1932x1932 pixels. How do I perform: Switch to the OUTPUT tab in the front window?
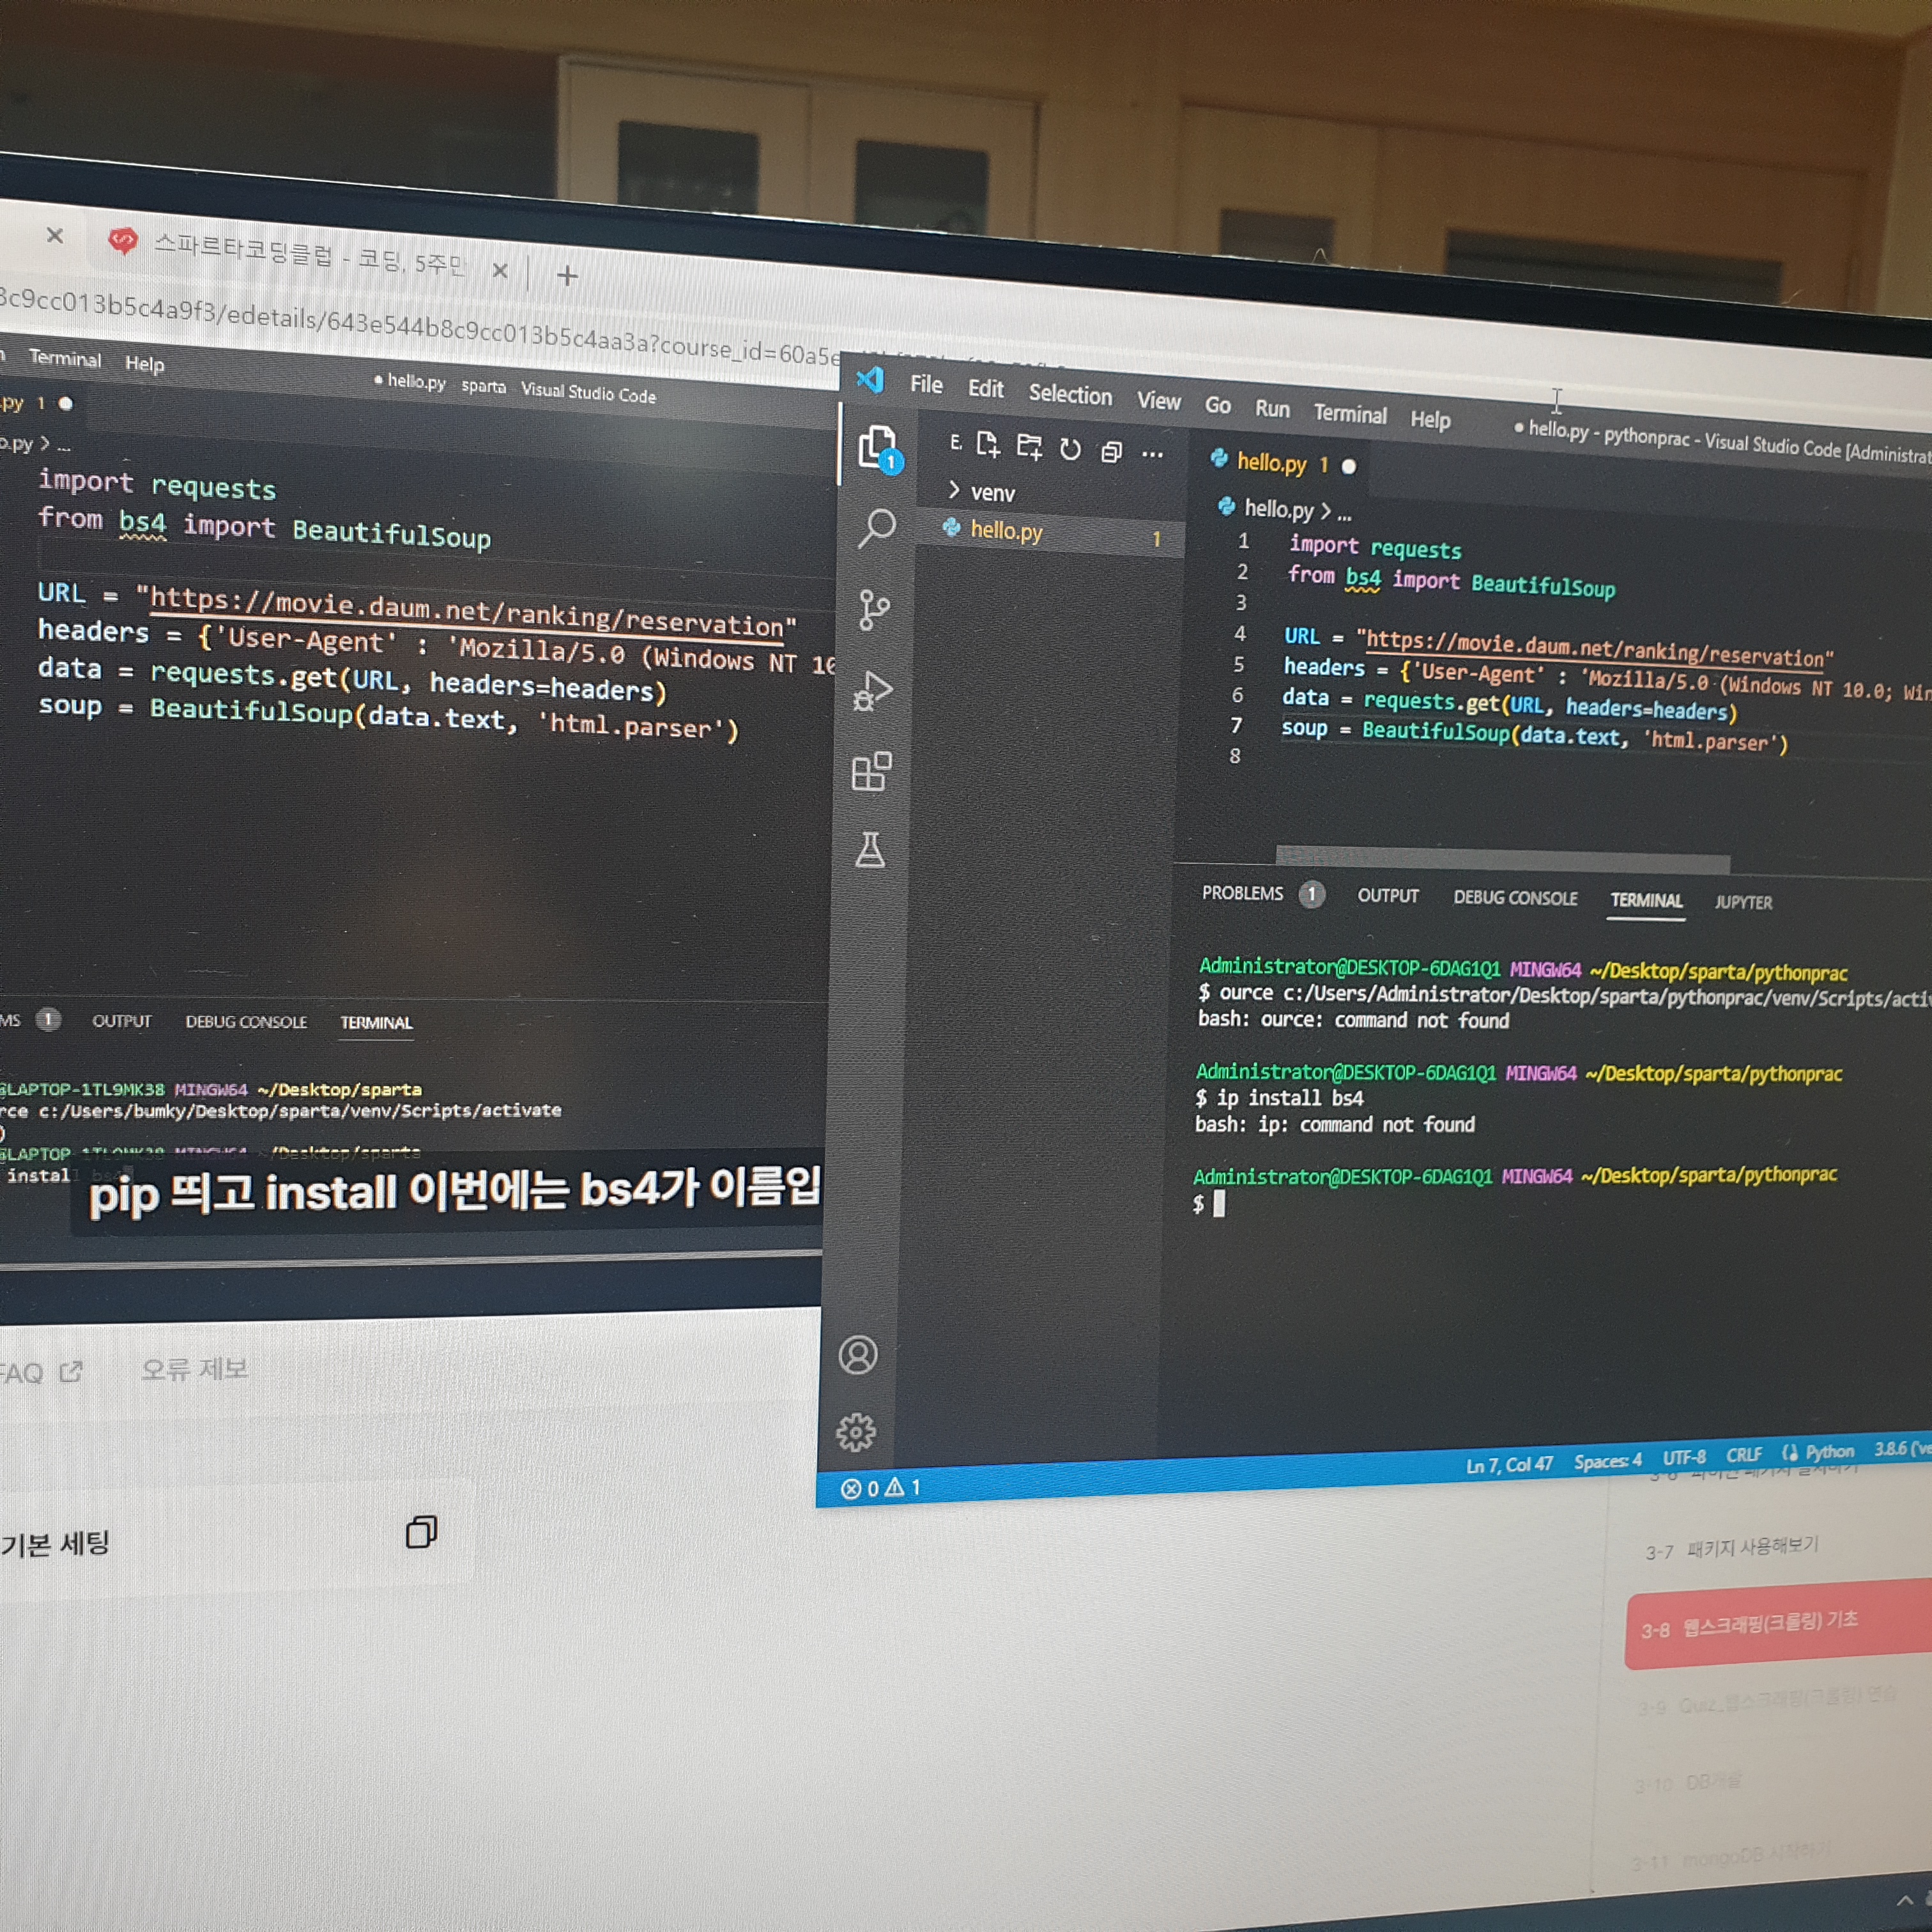(x=1388, y=896)
